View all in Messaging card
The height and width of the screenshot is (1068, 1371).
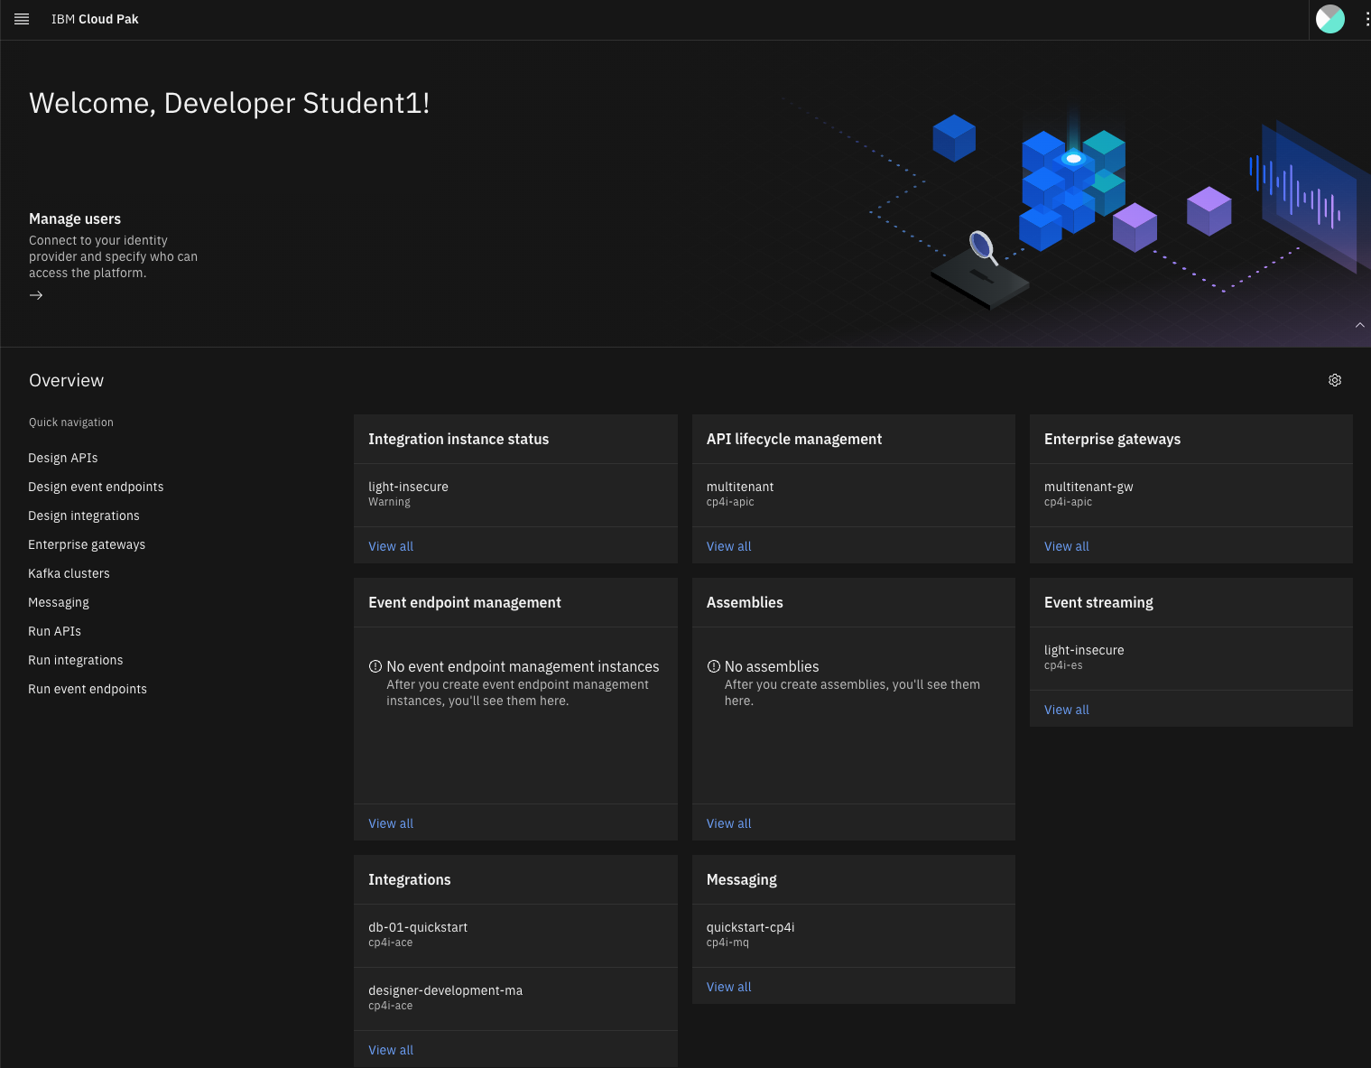point(728,987)
